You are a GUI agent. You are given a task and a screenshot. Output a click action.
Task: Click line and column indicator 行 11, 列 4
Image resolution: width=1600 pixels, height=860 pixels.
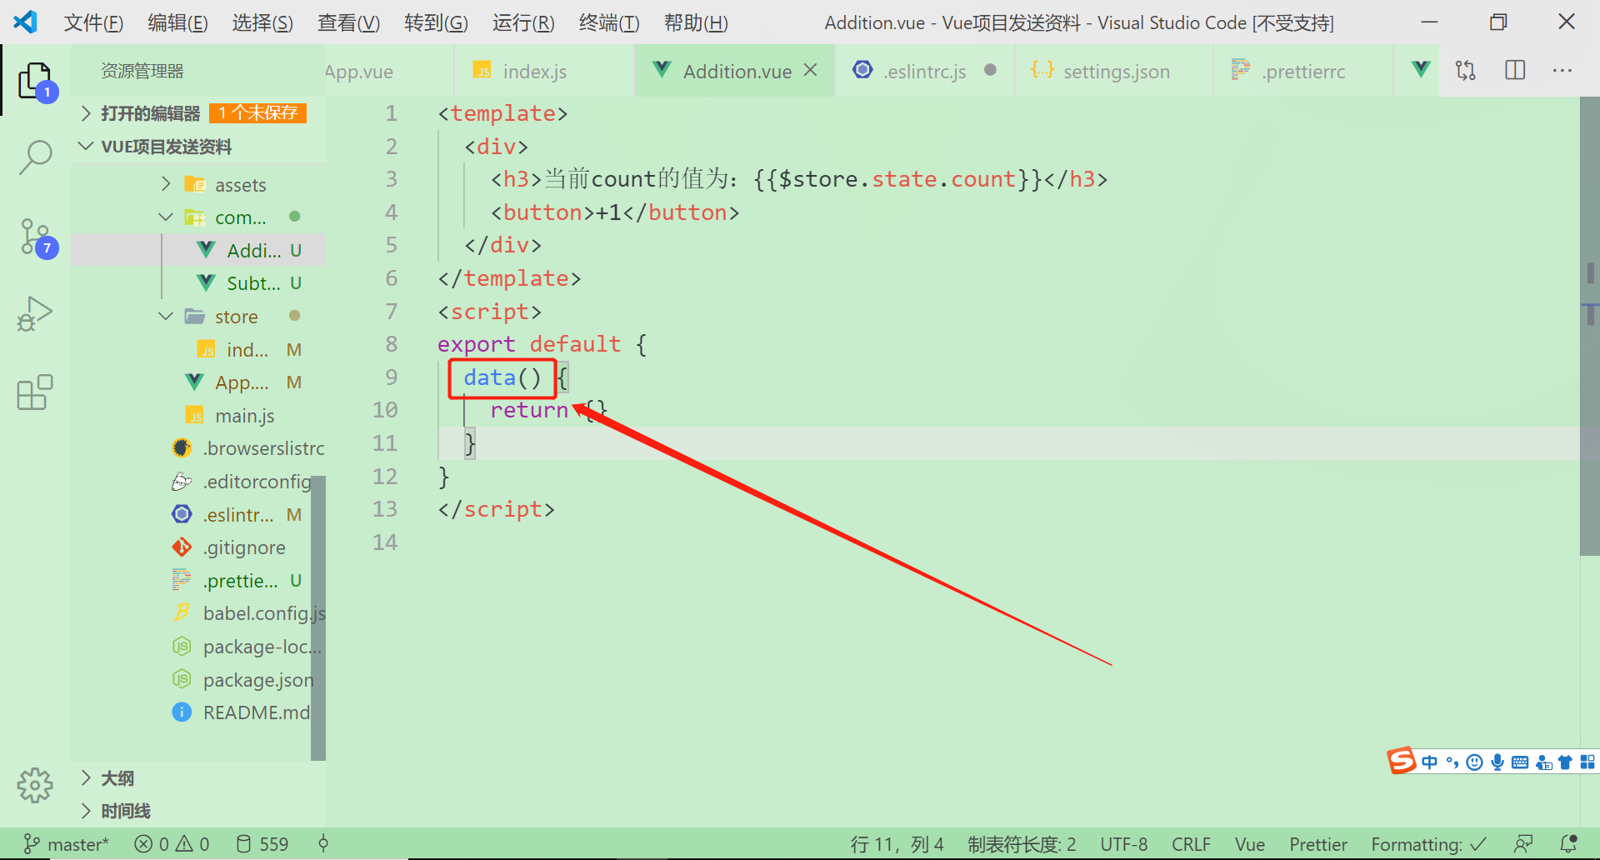(897, 844)
